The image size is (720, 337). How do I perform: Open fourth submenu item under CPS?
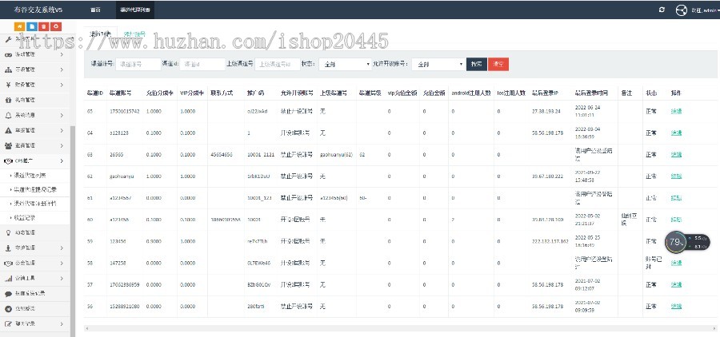point(24,217)
